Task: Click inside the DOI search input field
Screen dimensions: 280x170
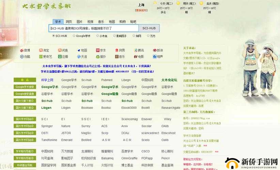Action: [x=94, y=29]
